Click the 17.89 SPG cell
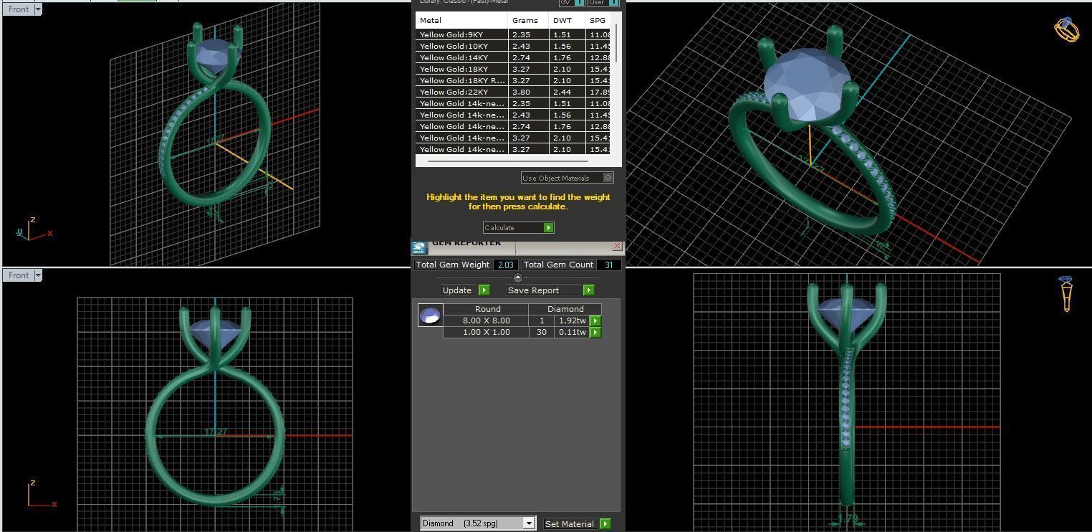 coord(600,92)
